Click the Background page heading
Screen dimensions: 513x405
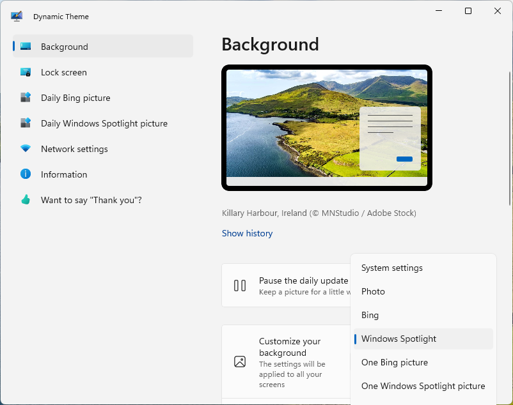click(x=270, y=44)
